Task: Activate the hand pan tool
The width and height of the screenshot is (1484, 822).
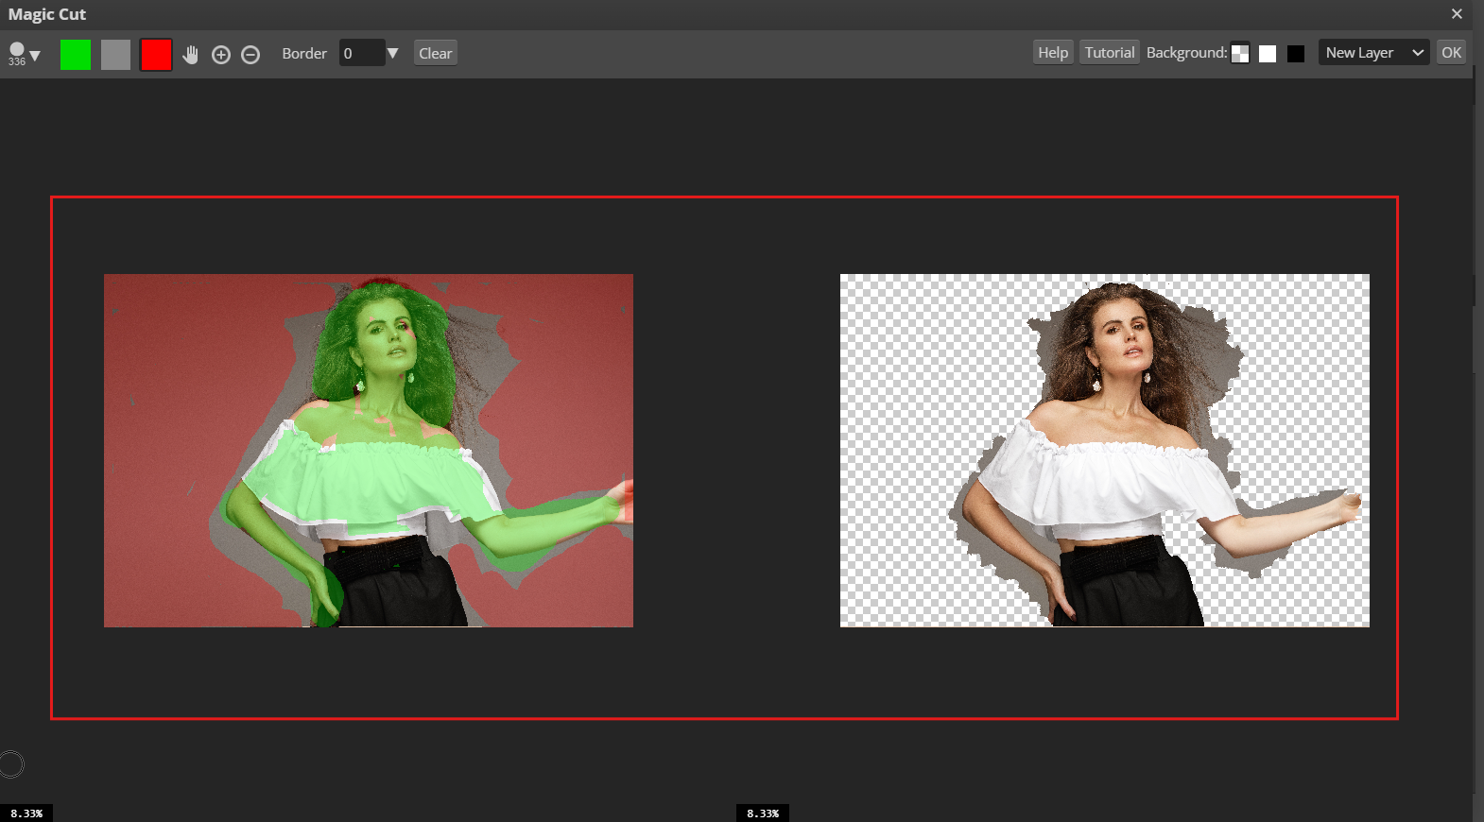Action: point(191,55)
